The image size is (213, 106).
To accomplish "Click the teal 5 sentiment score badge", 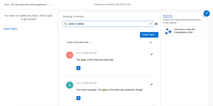I will [x=70, y=85].
